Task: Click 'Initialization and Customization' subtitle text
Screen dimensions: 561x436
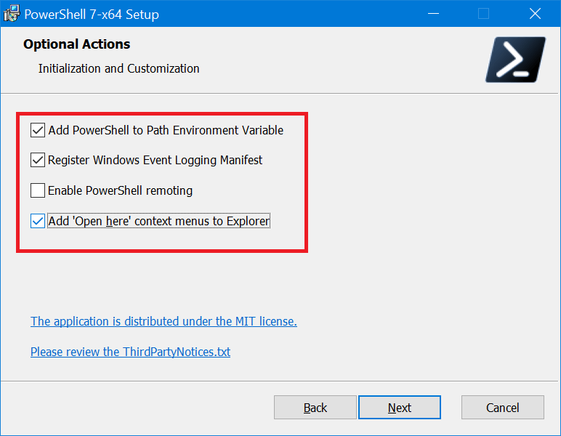Action: (118, 68)
